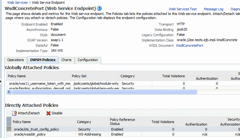Follow the Web Services breadcrumb link

click(17, 2)
